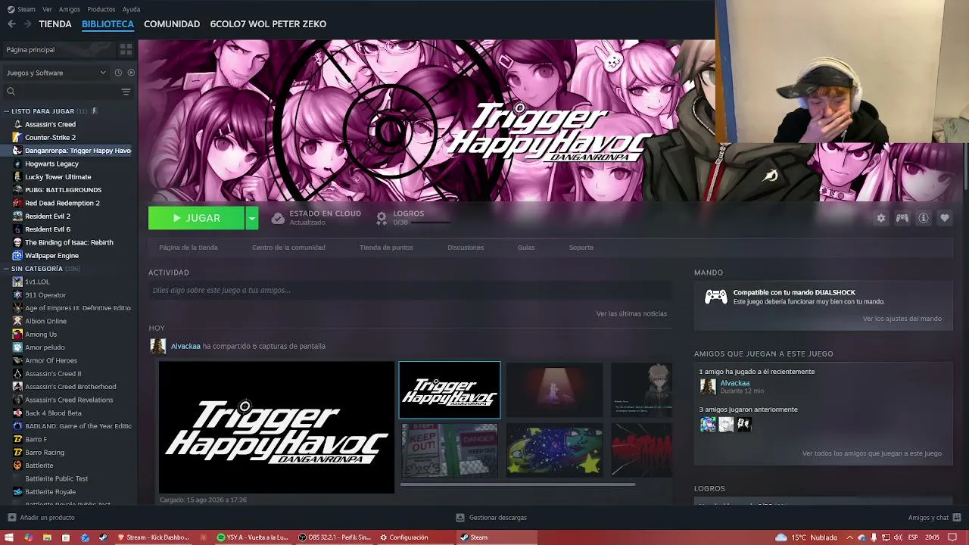Select the starry cartoon screenshot thumbnail

click(555, 450)
